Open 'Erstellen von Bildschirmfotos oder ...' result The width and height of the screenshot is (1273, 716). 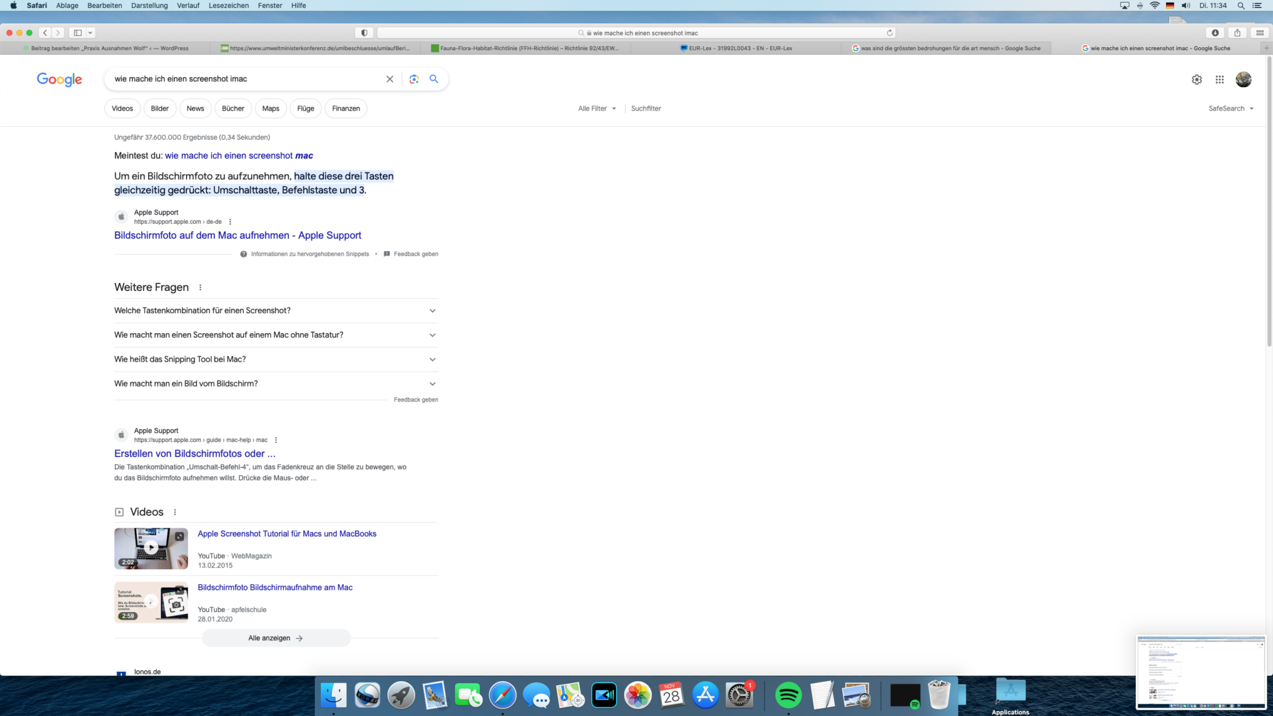point(195,453)
